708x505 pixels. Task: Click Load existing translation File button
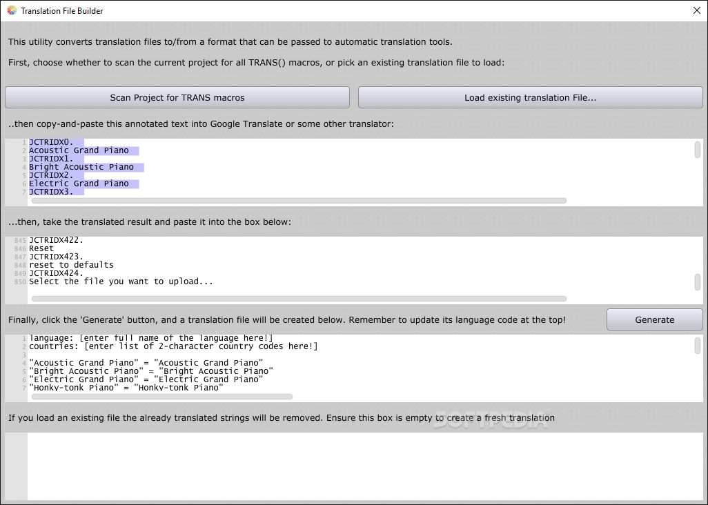click(x=530, y=97)
